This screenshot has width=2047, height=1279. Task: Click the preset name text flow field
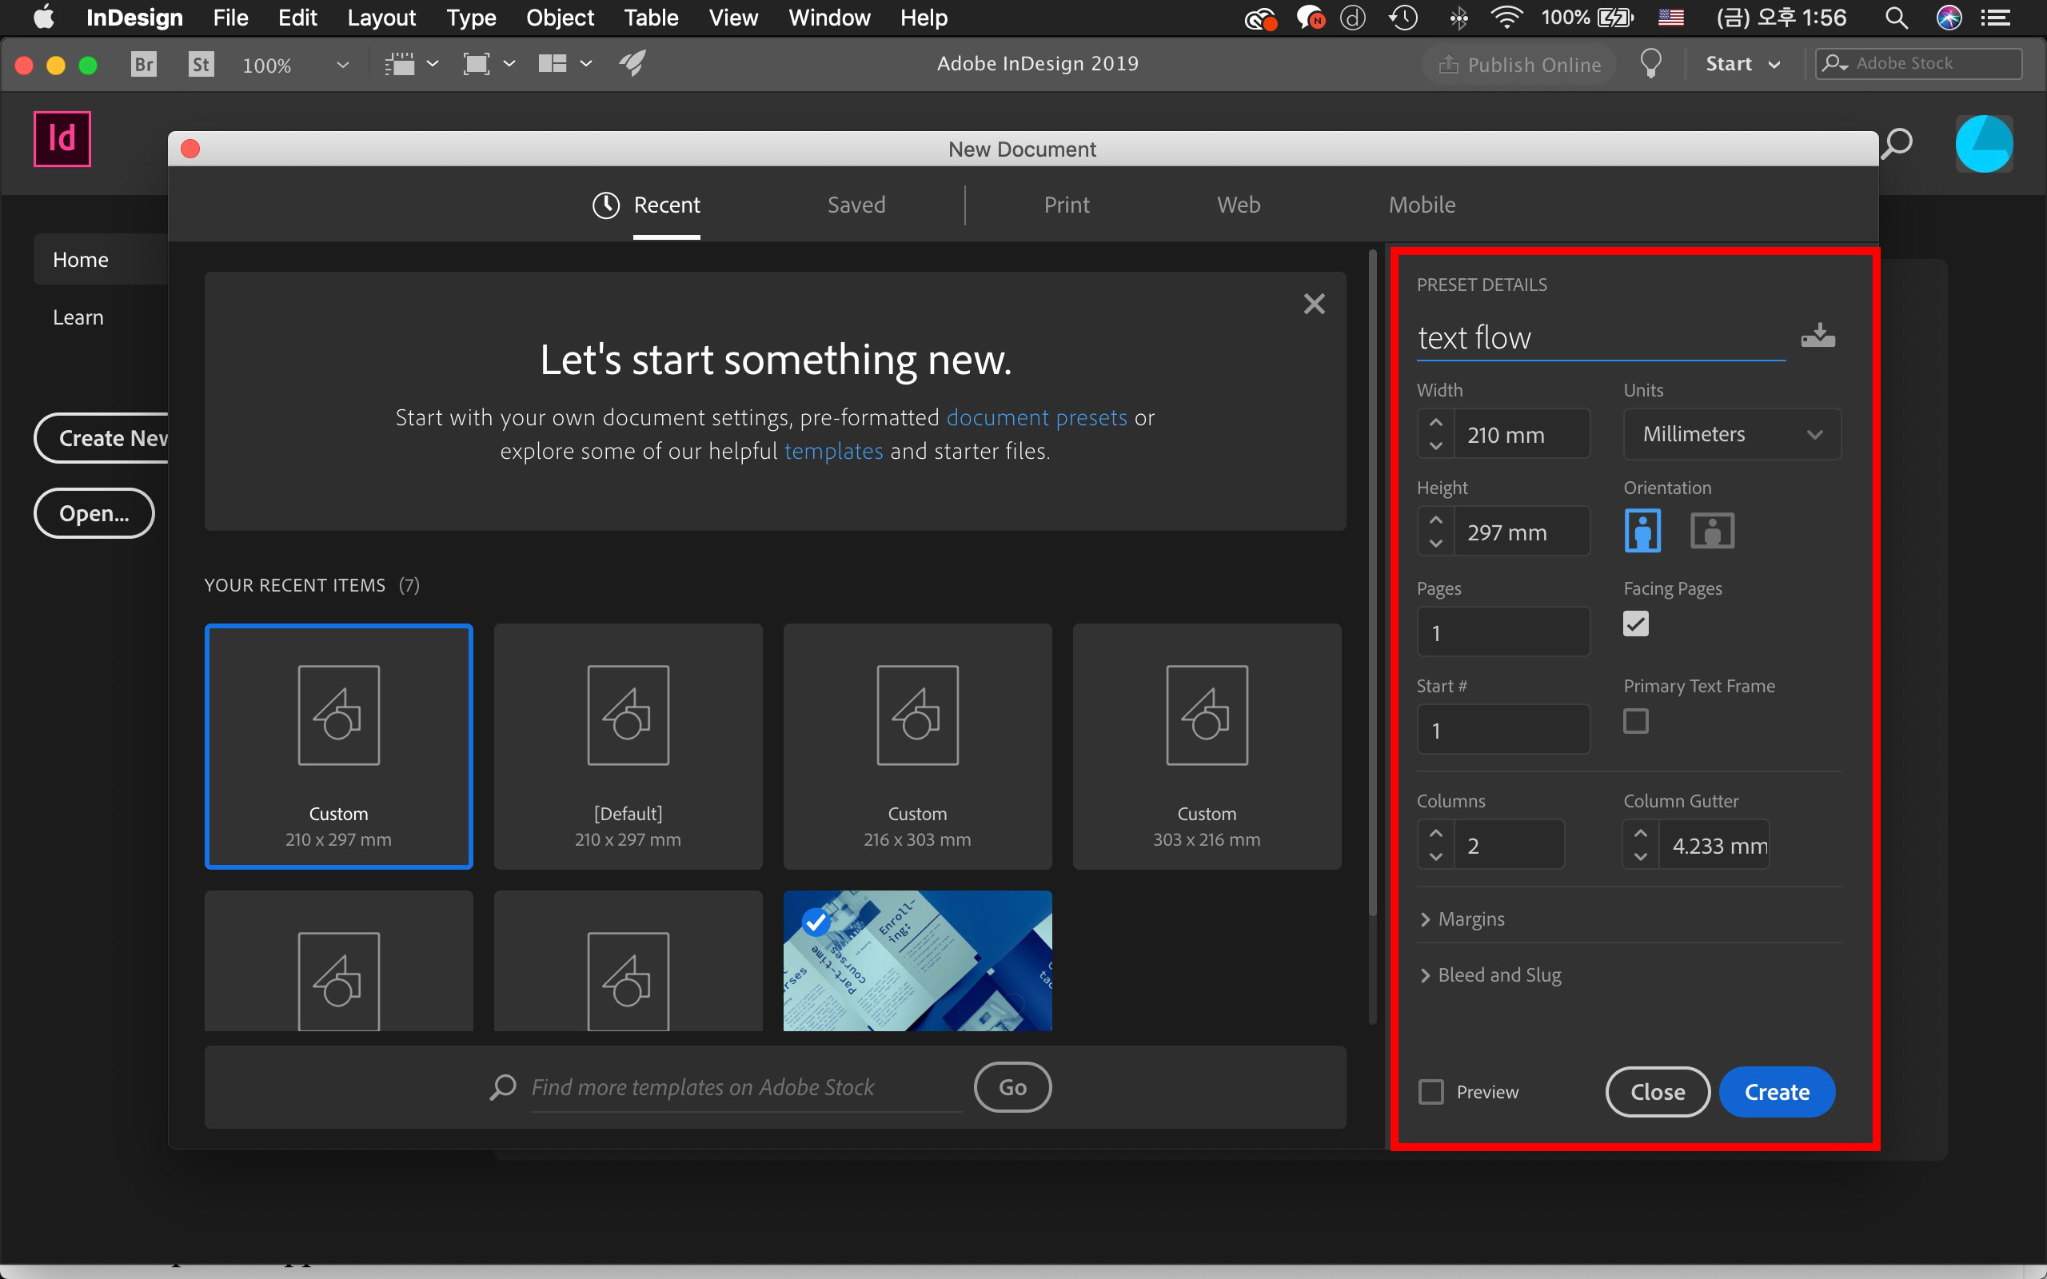coord(1600,338)
